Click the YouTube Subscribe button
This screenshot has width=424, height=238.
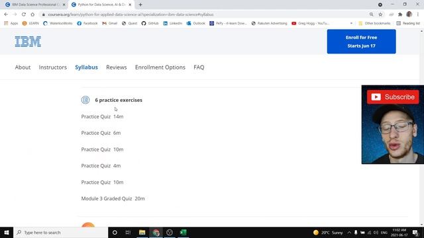393,97
